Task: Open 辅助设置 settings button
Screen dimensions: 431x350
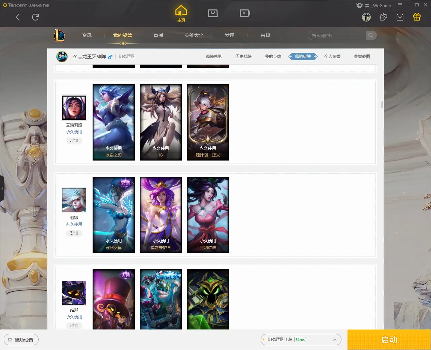Action: pyautogui.click(x=21, y=340)
